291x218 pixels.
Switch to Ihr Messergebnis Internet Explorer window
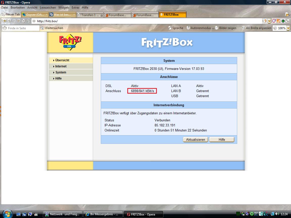coord(103,214)
